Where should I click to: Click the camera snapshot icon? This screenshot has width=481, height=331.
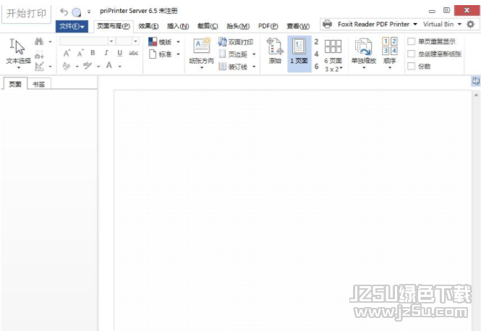39,56
